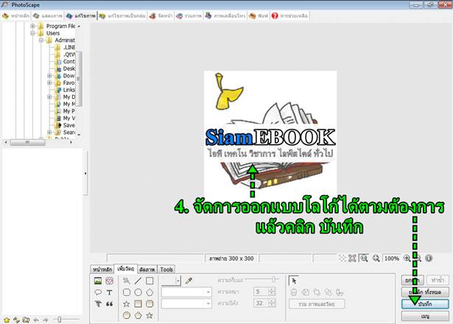Choose the filled star shape
Viewport: 453px width, 324px height.
click(150, 315)
